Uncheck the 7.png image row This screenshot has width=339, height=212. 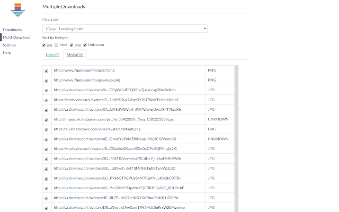click(x=46, y=71)
